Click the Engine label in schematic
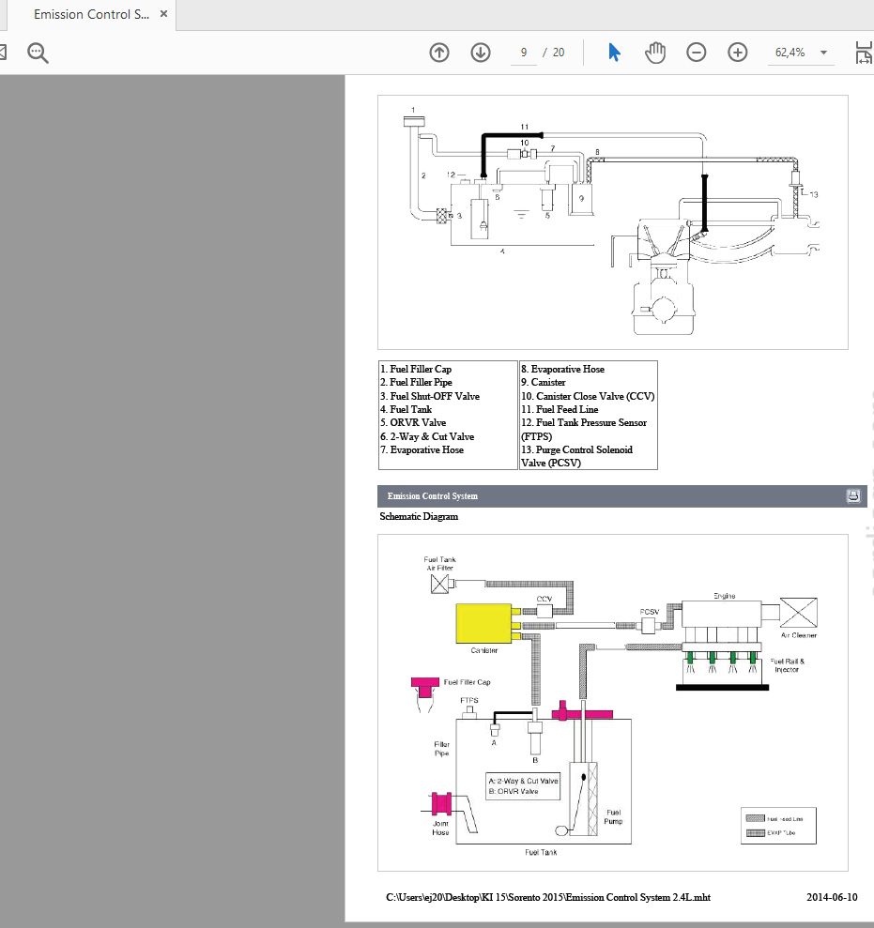Screen dimensions: 874x928 point(725,596)
